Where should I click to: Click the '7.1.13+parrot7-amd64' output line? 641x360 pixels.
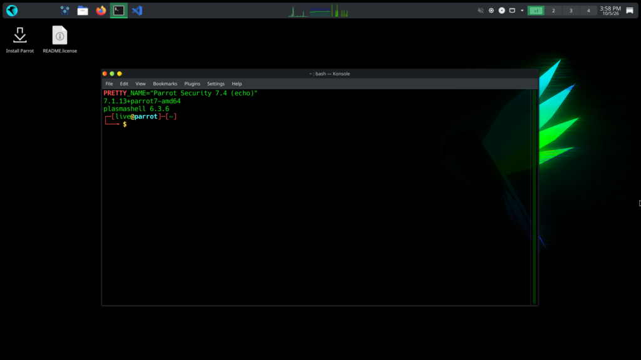click(142, 101)
